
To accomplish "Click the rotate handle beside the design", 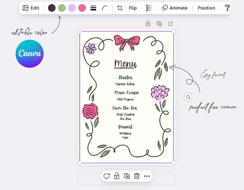I will [x=188, y=97].
